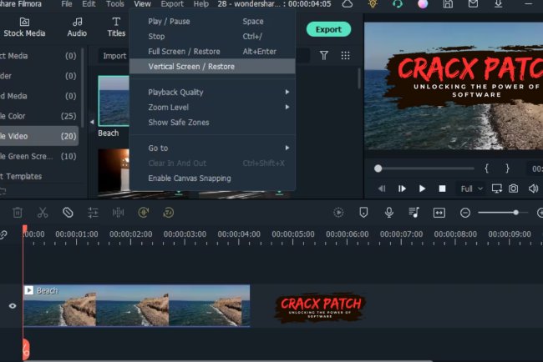Click the rewind previous-frame button

pos(382,189)
